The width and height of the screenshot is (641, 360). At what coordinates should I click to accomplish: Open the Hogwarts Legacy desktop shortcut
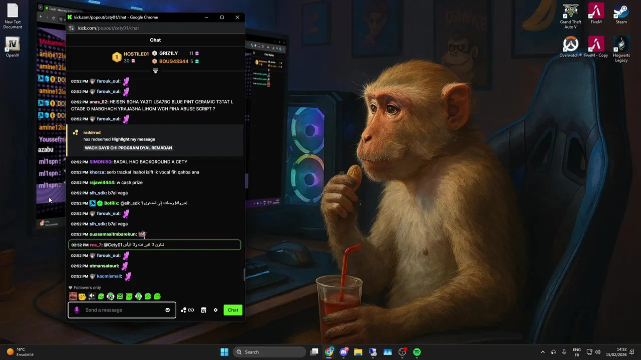(621, 49)
